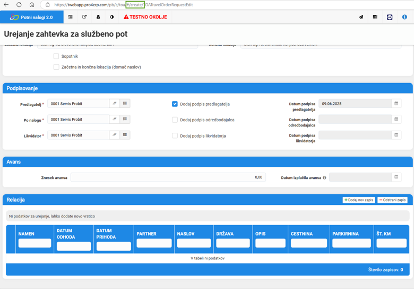Click Datum podpisa odredbodajalca date field

point(355,119)
